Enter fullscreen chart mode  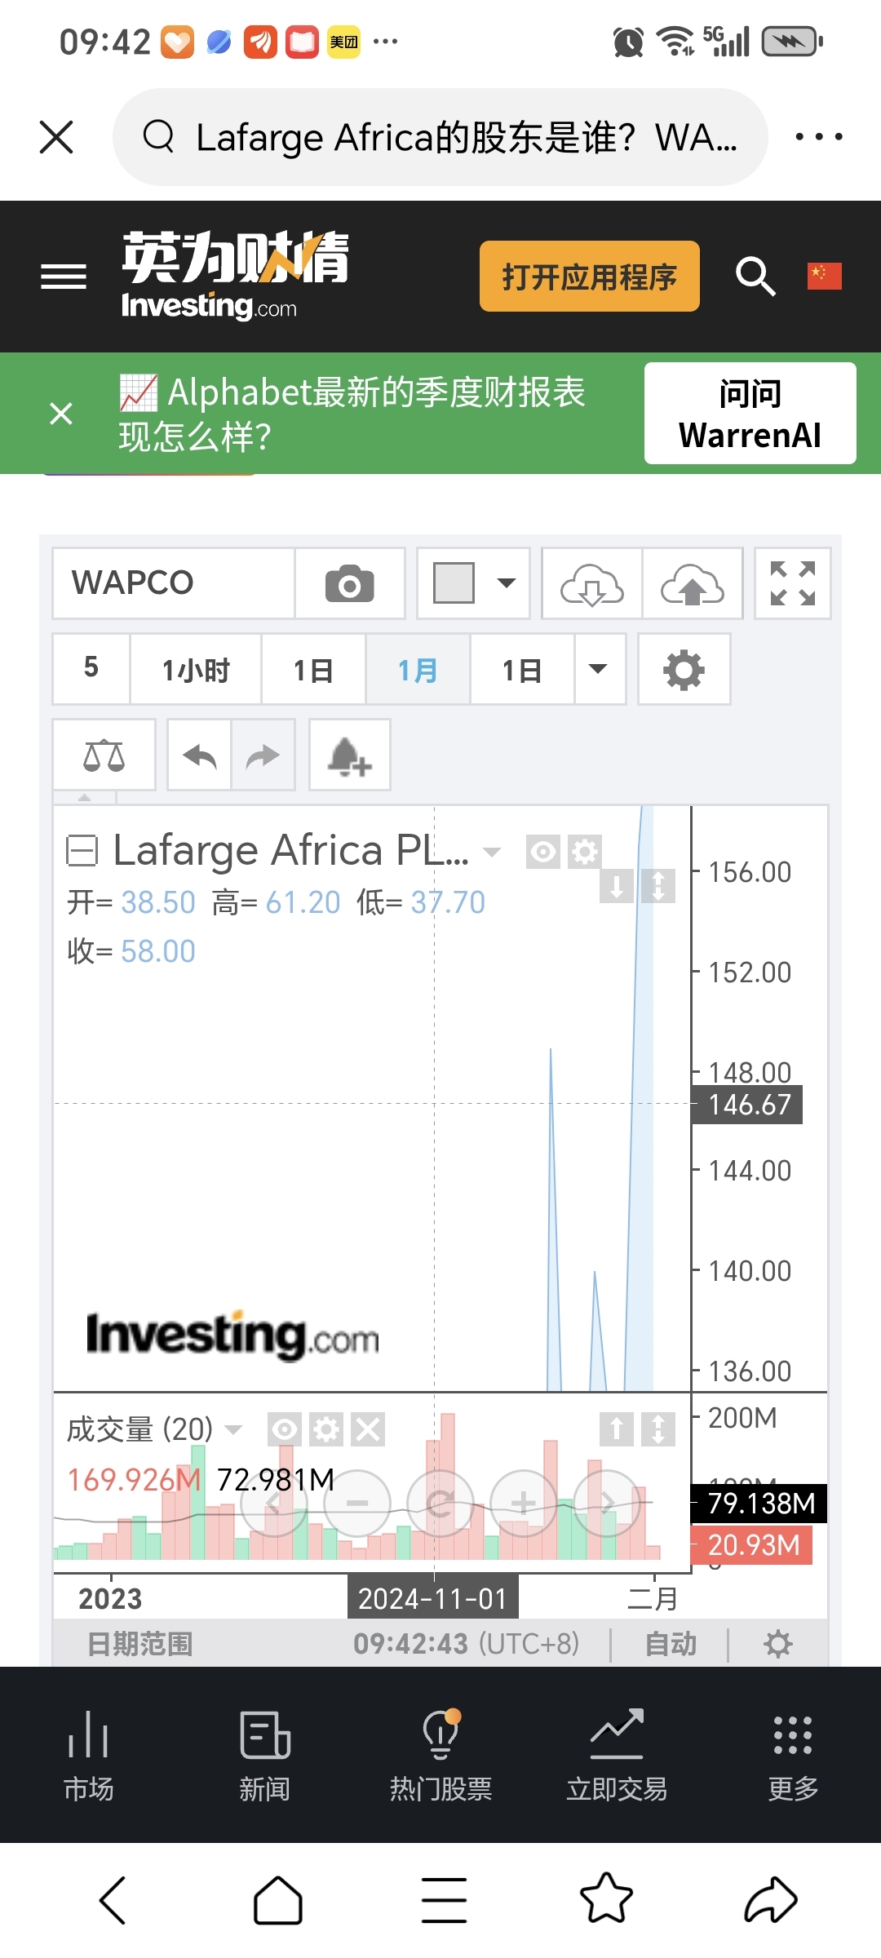(792, 584)
